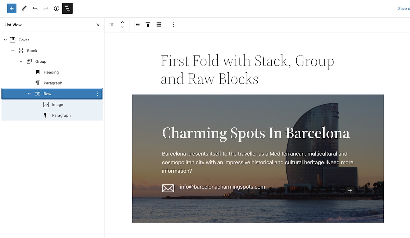The width and height of the screenshot is (410, 238).
Task: Click the Row block type icon in toolbar
Action: pyautogui.click(x=112, y=25)
